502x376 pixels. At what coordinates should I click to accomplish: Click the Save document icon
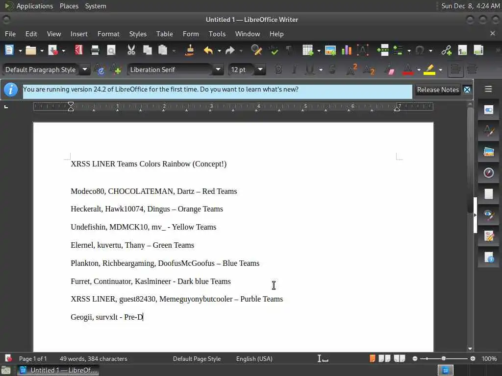(x=52, y=50)
